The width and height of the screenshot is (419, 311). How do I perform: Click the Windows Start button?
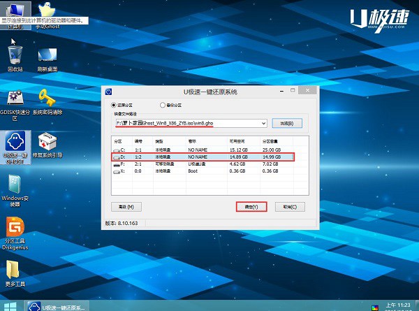[10, 306]
